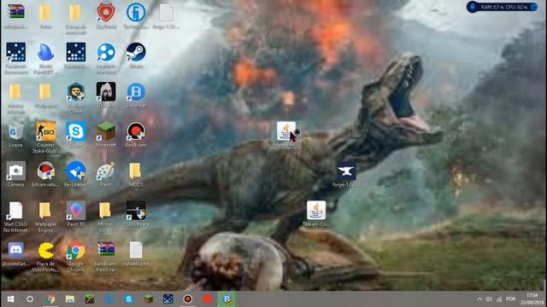Click the RAM CPU usage widget
547x307 pixels.
502,7
